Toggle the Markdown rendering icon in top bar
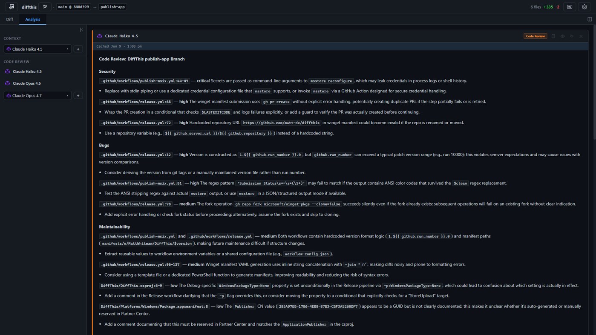 point(570,7)
